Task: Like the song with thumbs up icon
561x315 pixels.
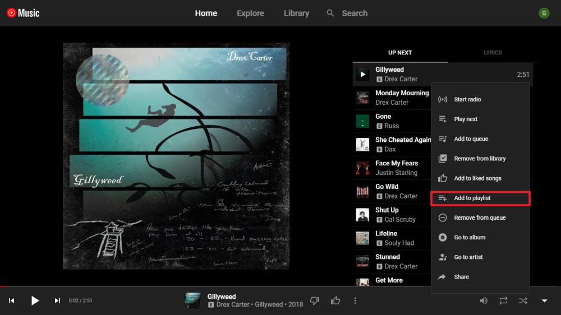Action: pos(335,301)
